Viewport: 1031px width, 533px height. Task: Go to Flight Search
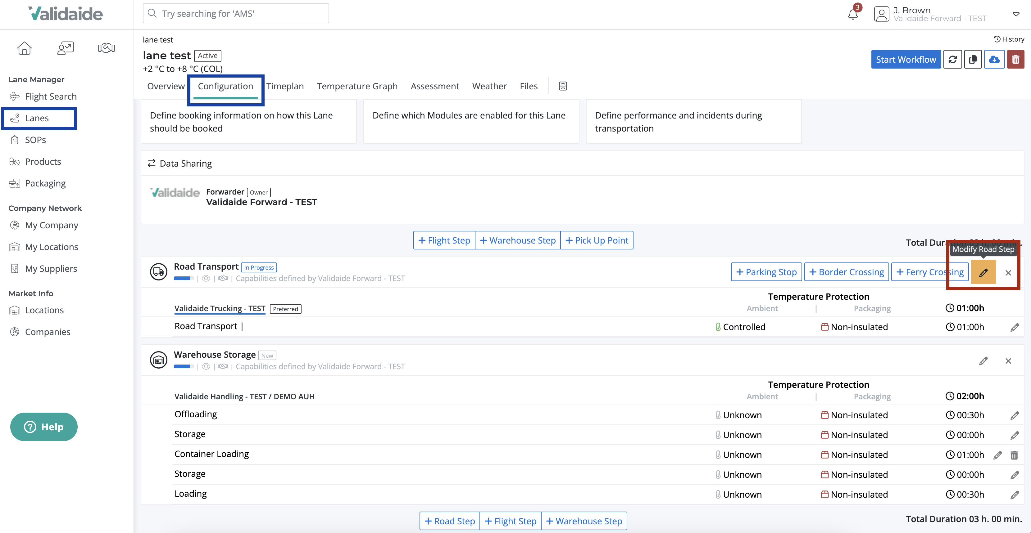[x=43, y=96]
